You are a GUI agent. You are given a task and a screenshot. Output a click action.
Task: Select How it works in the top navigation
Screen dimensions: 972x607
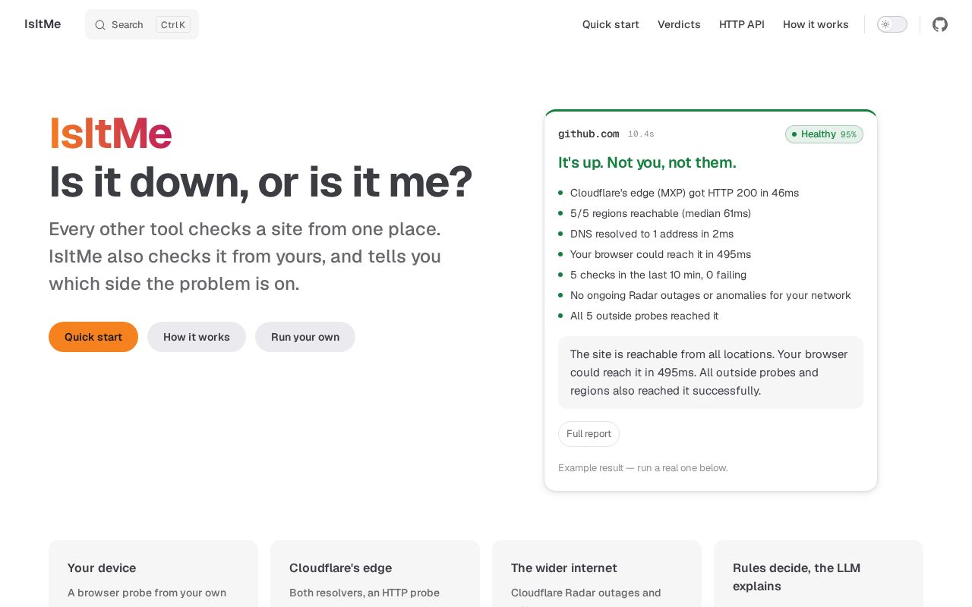pyautogui.click(x=816, y=24)
